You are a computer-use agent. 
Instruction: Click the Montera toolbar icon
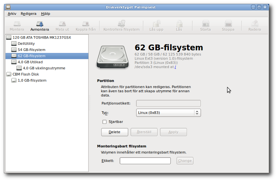click(x=17, y=24)
